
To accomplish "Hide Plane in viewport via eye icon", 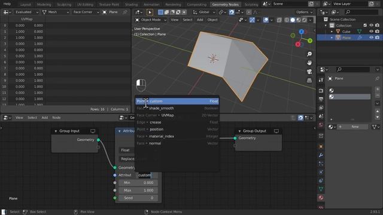I will pos(371,38).
